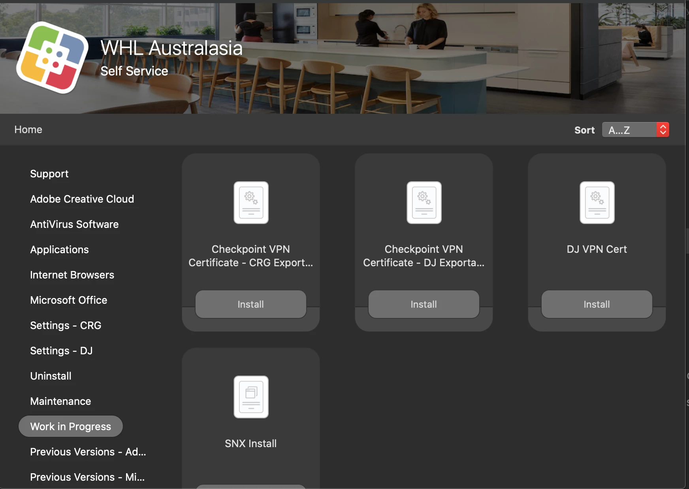Click the DJ VPN Cert policy icon
689x489 pixels.
click(x=597, y=203)
